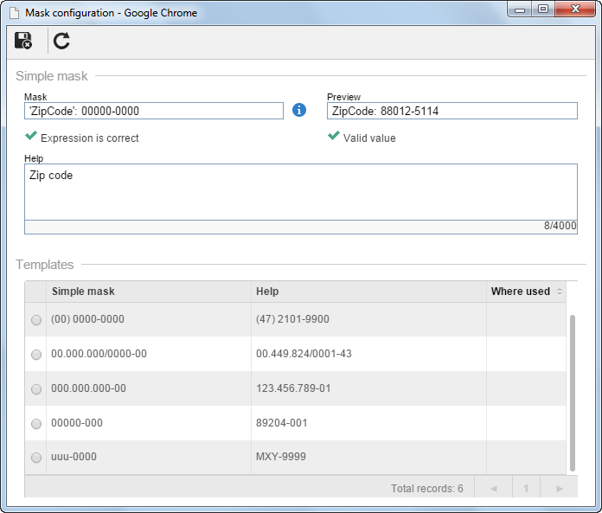
Task: Click the (00) 0000-0000 mask text
Action: (87, 319)
